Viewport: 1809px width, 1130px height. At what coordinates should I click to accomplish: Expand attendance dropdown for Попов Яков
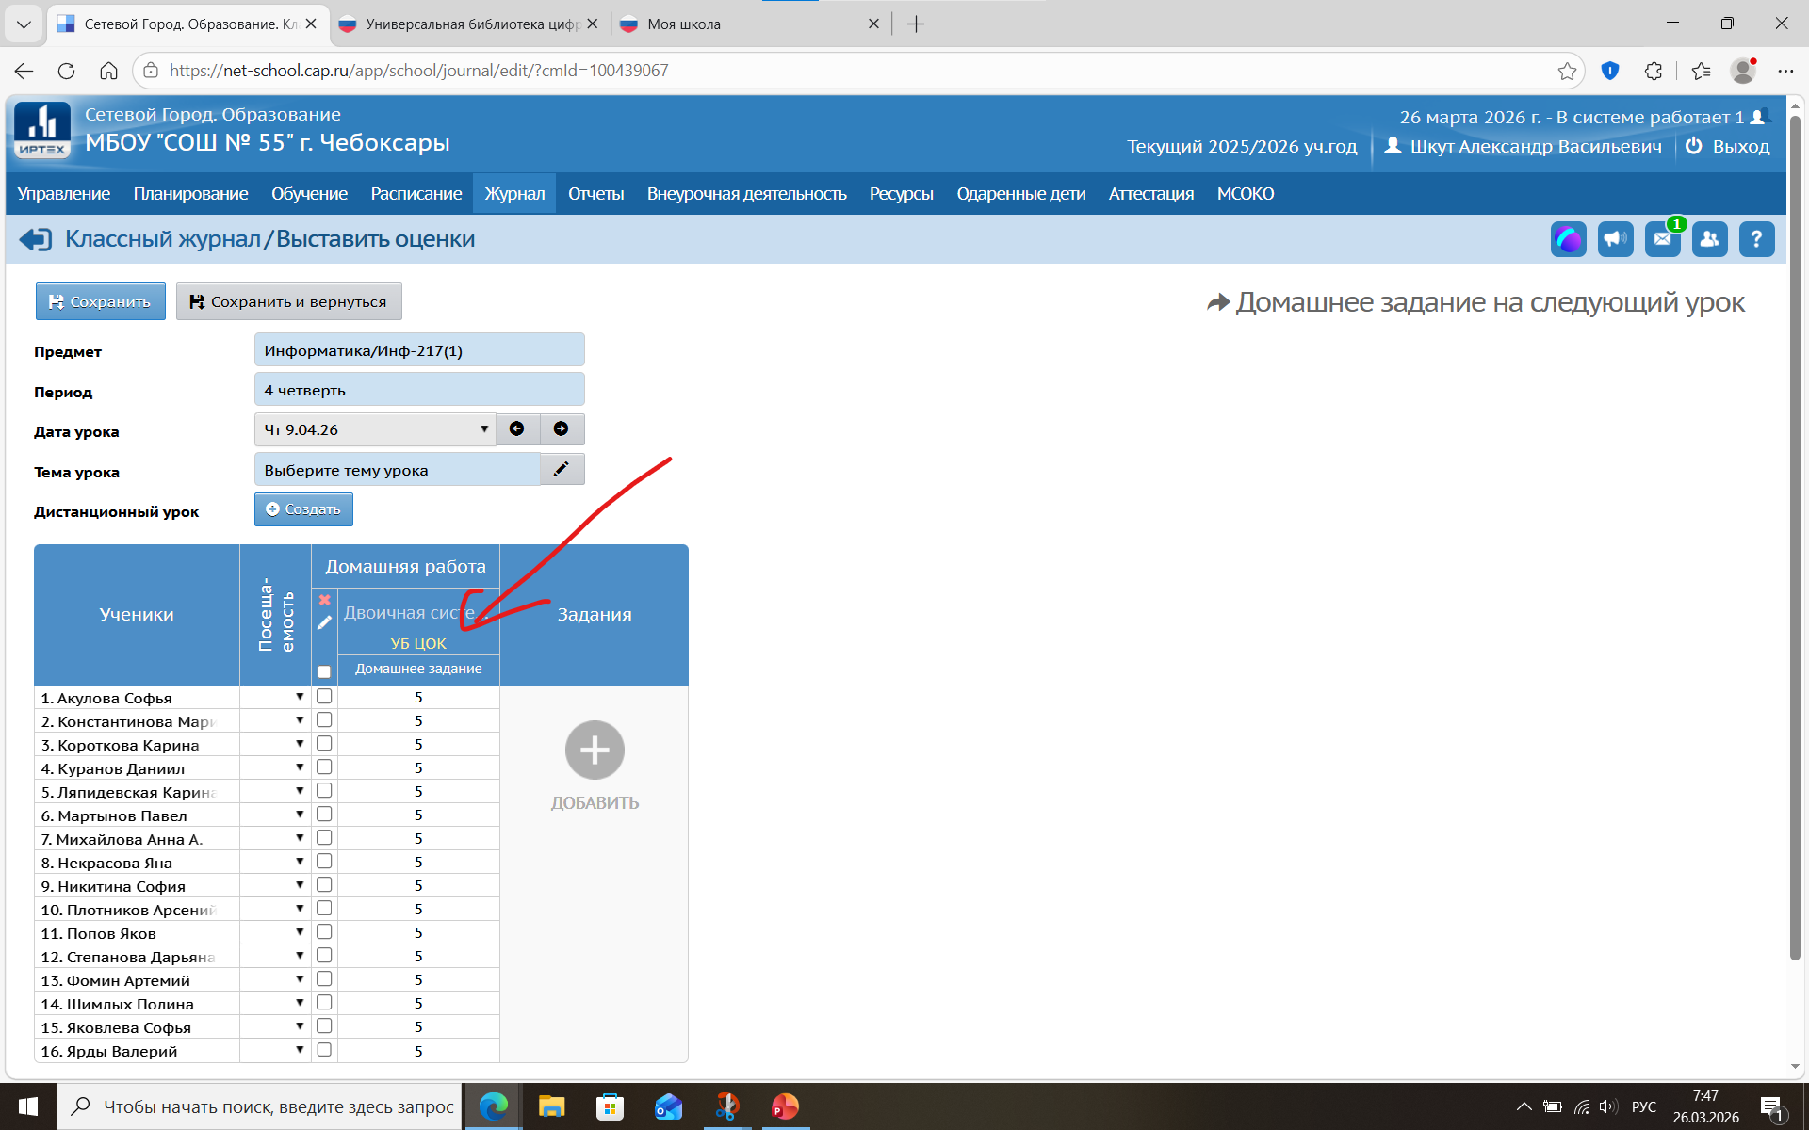coord(300,932)
